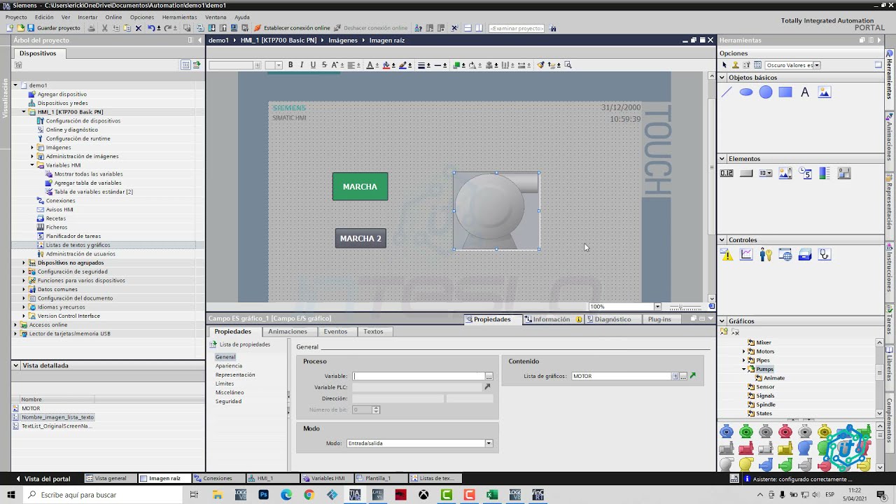Toggle Strikethrough text formatting
896x504 pixels.
tap(324, 65)
